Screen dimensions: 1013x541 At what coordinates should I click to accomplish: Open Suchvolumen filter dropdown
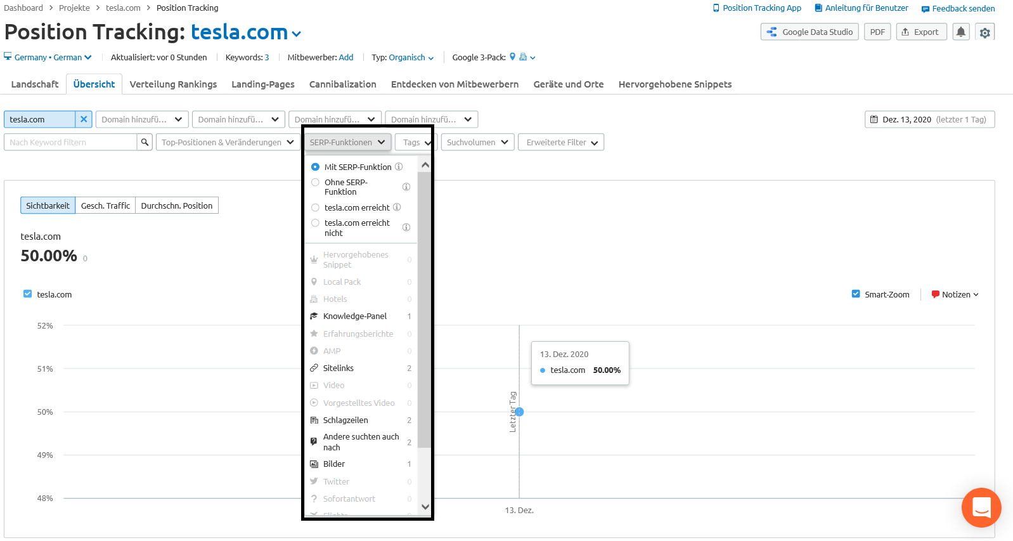[x=477, y=142]
